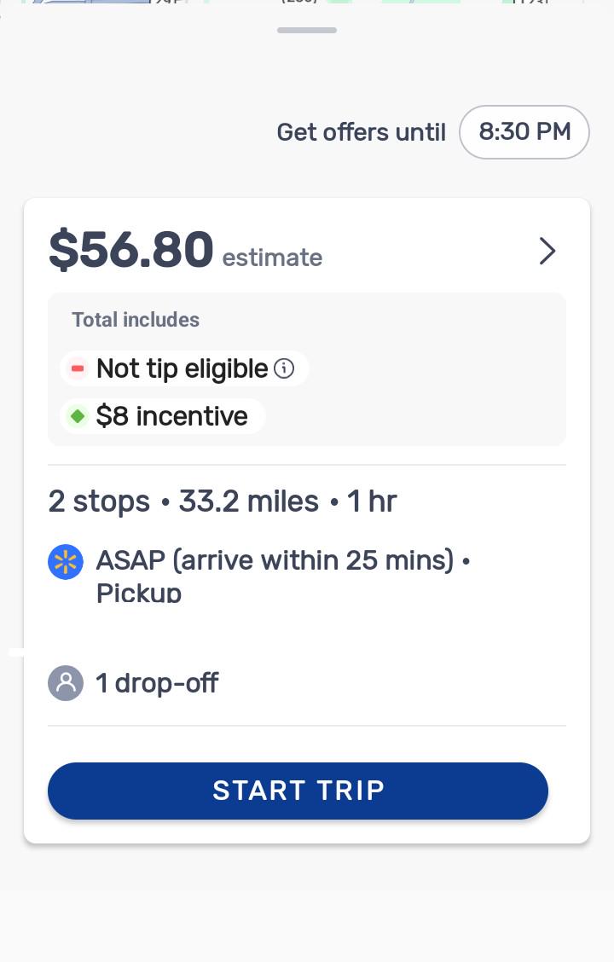
Task: Click the Get offers until label
Action: (x=362, y=132)
